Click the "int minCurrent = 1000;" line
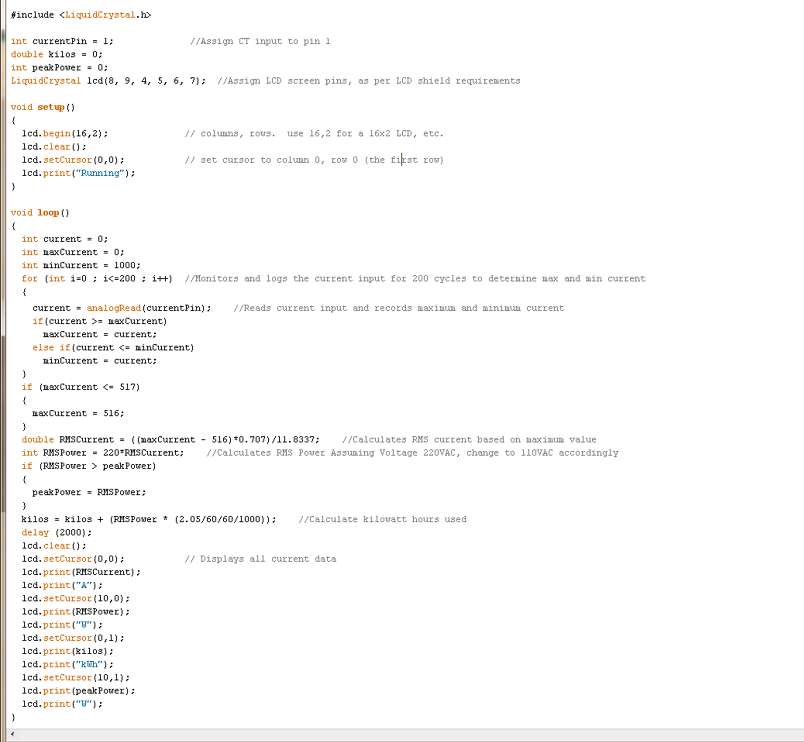Image resolution: width=804 pixels, height=742 pixels. 81,265
